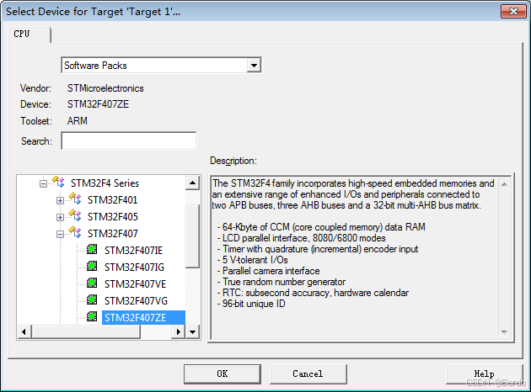Click device tree scroll up arrow

(192, 183)
